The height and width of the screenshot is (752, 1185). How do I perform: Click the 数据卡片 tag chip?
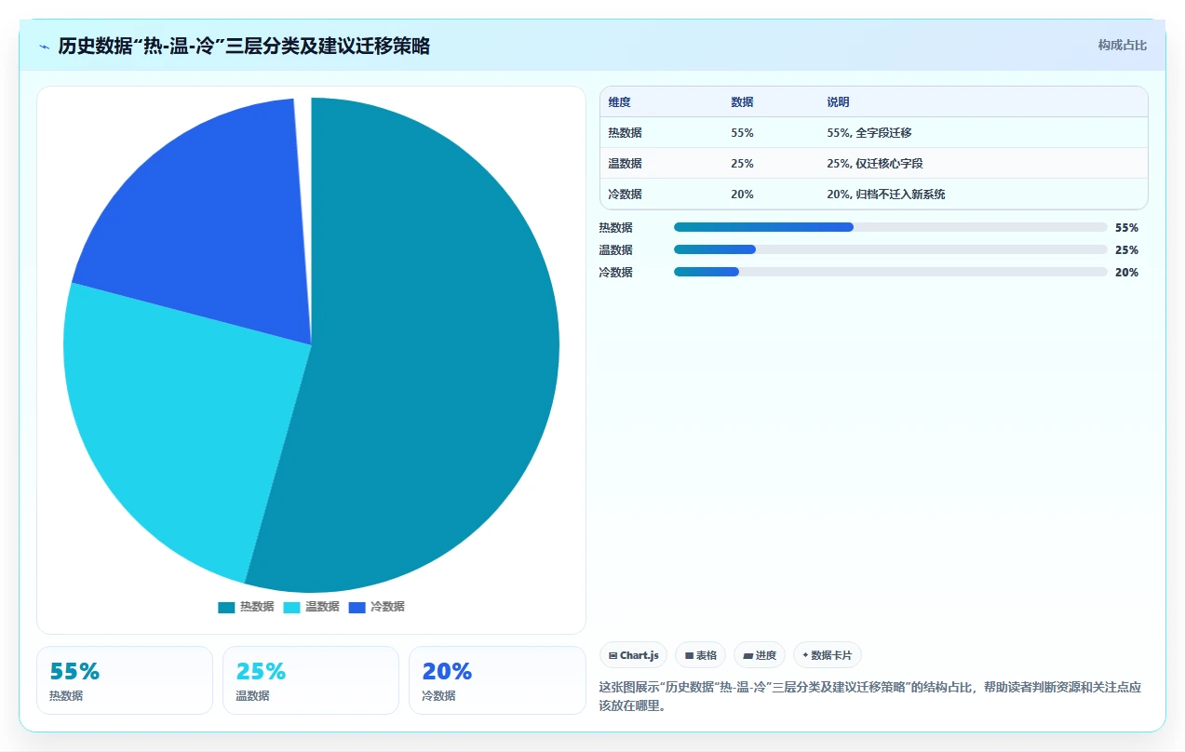click(827, 655)
